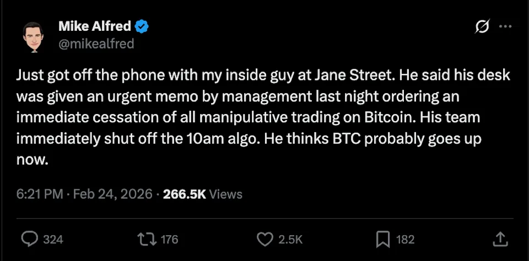
Task: Click the 176 reposts count
Action: point(170,239)
